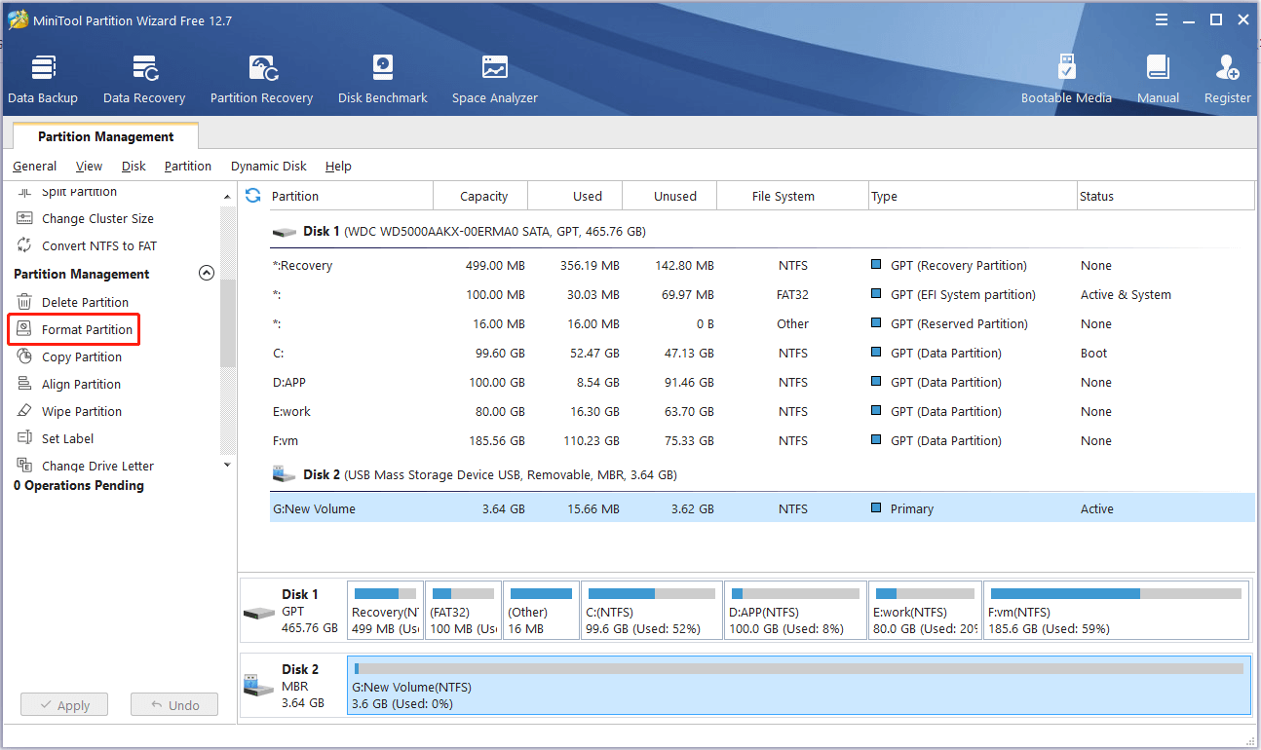This screenshot has width=1261, height=750.
Task: Select the D:APP partition row
Action: [762, 382]
